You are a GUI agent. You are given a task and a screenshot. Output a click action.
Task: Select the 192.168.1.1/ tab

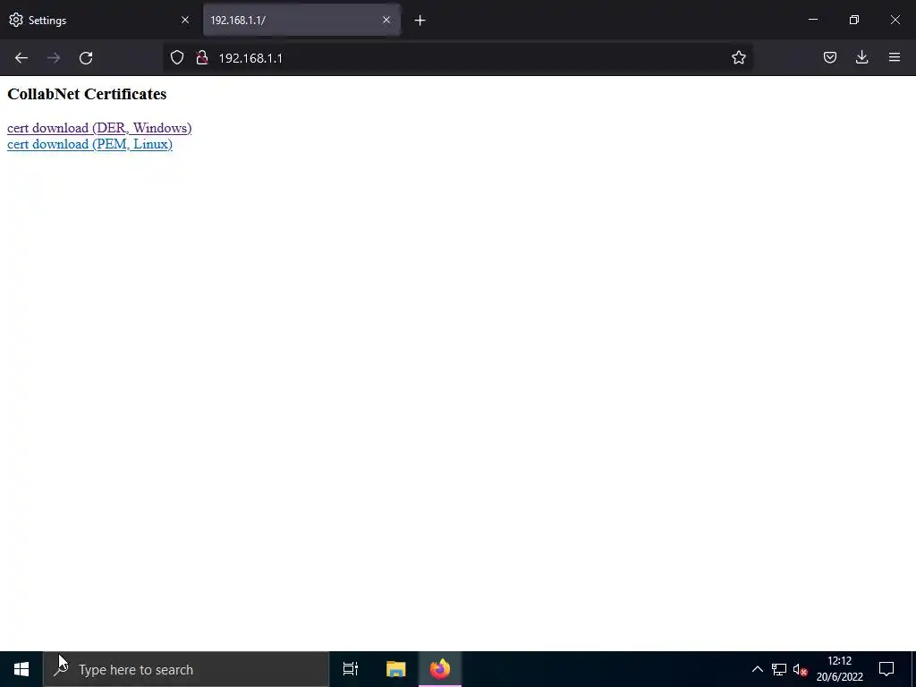(301, 20)
